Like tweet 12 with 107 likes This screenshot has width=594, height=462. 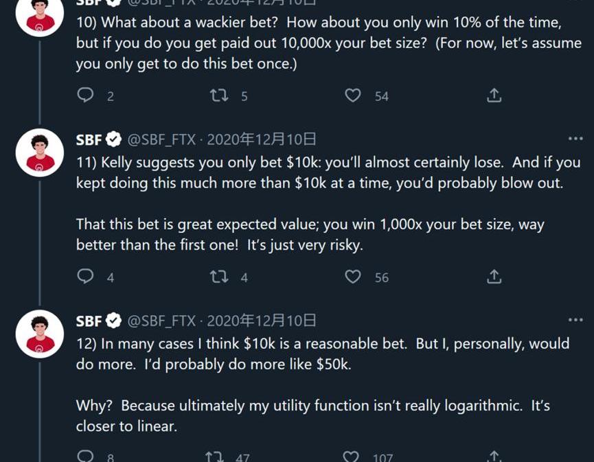351,457
